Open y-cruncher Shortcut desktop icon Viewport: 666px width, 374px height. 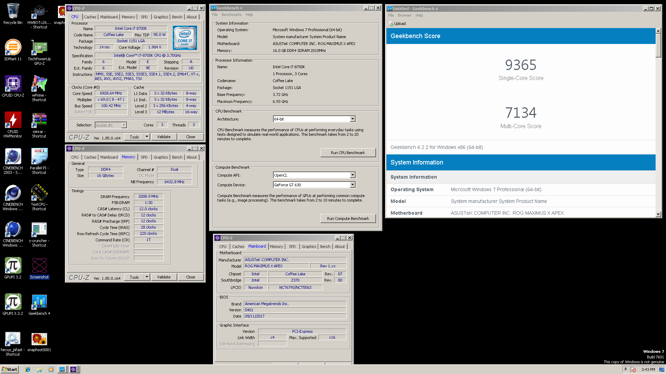tap(39, 234)
